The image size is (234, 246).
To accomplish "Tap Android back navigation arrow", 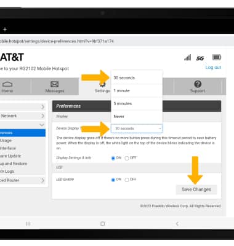I will (x=177, y=224).
